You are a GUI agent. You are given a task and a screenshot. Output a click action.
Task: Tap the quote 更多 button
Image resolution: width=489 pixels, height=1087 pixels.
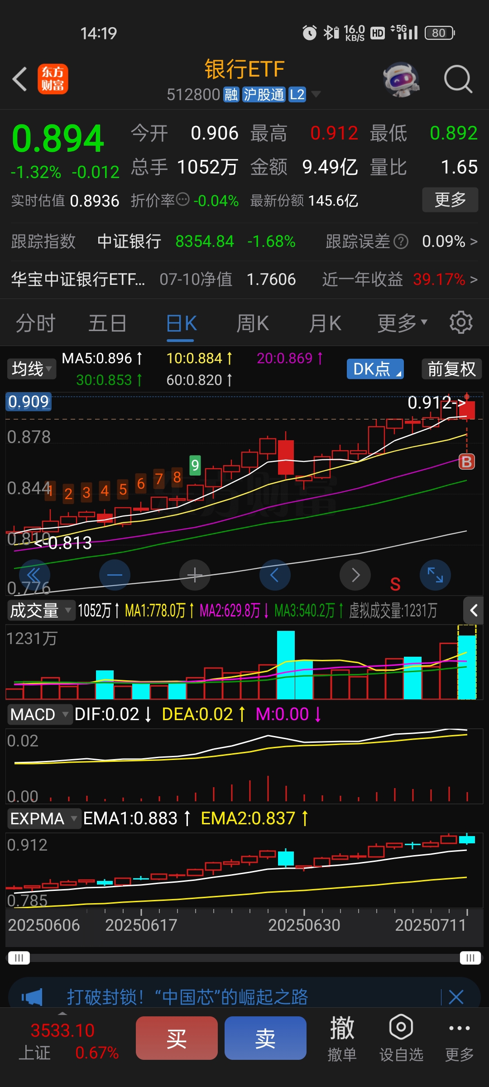(x=450, y=199)
